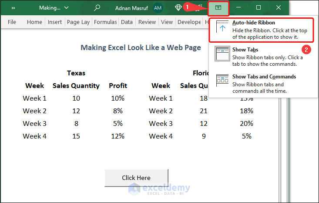This screenshot has width=319, height=203.
Task: Select Texas Week 4 cell
Action: click(x=34, y=136)
